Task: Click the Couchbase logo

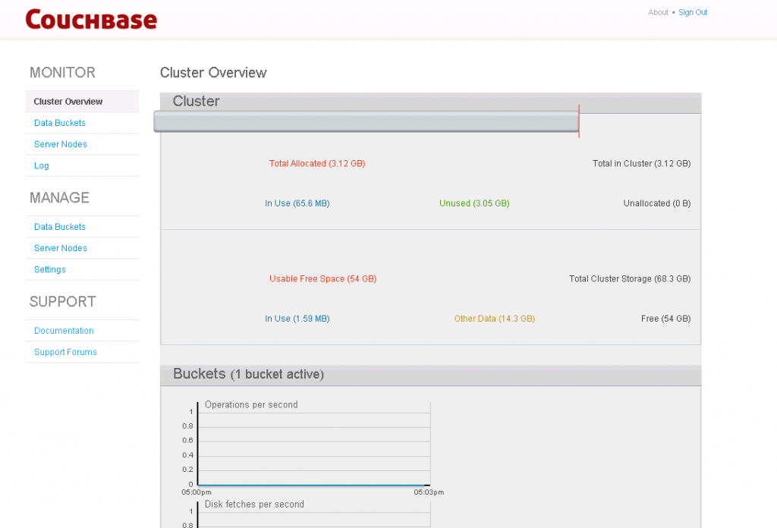Action: point(91,20)
